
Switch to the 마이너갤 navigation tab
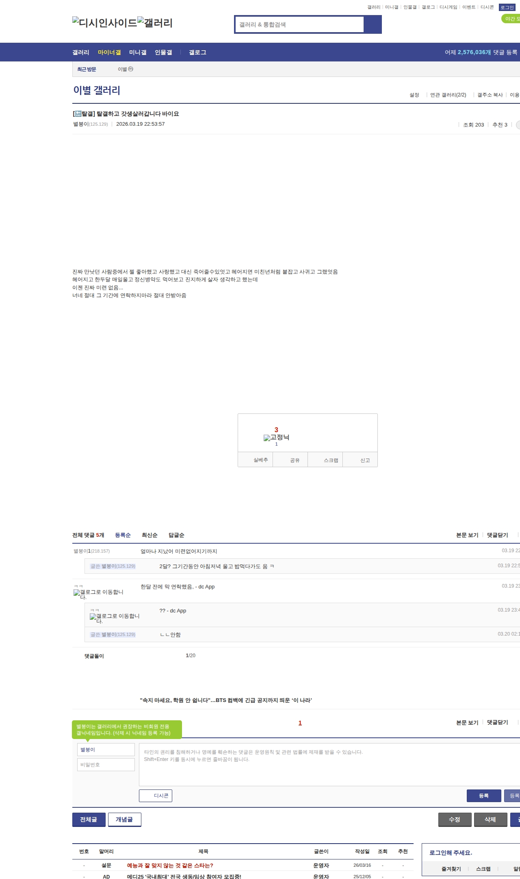[109, 52]
